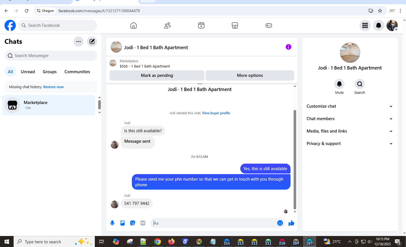Viewport: 406px width, 247px height.
Task: Click the '$500 - 1 Bed 1 Bath Apartment' listing
Action: [x=145, y=66]
